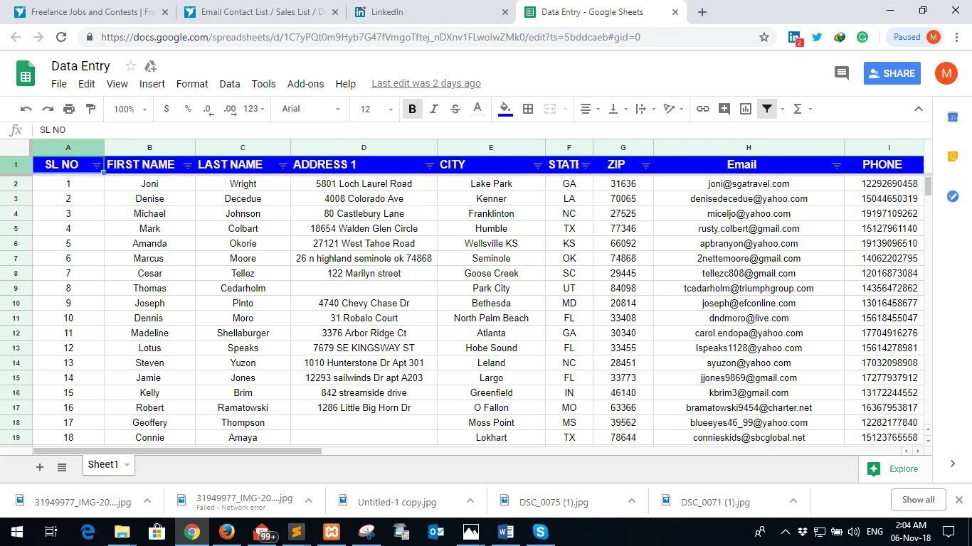Open the fill color bucket

point(505,109)
